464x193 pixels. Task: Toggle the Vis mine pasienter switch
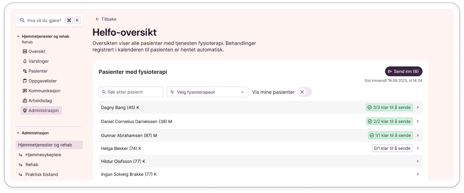point(304,92)
